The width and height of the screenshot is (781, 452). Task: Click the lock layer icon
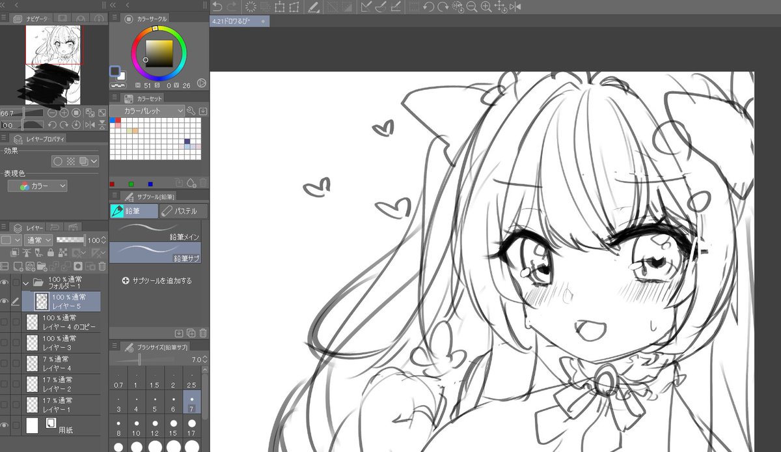pyautogui.click(x=51, y=252)
